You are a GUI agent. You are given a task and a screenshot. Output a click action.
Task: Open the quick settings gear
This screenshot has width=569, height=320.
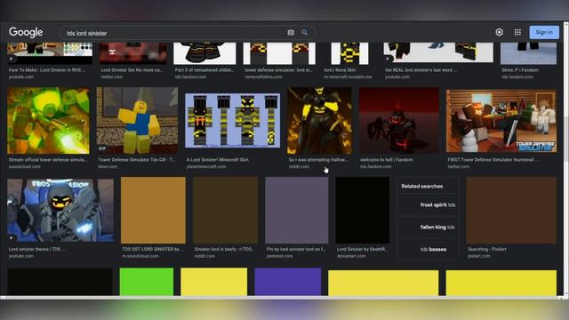click(x=500, y=32)
